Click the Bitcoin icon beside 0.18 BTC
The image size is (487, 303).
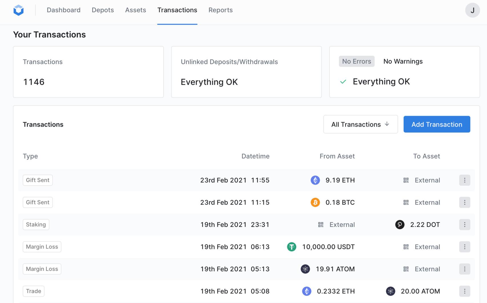coord(315,202)
